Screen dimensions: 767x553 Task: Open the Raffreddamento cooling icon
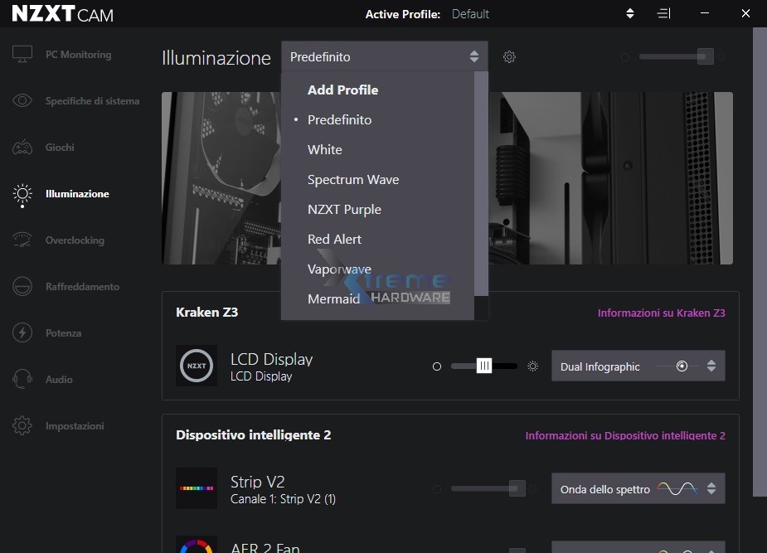(x=22, y=287)
